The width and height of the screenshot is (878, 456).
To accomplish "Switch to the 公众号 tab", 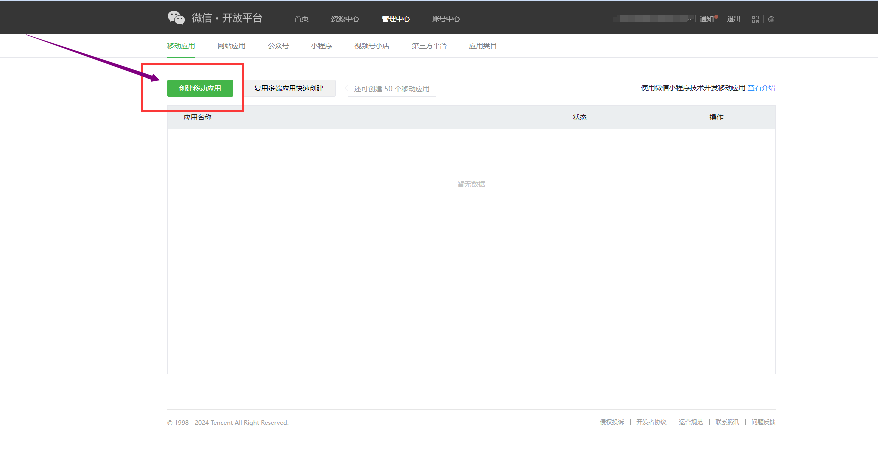I will pyautogui.click(x=278, y=46).
